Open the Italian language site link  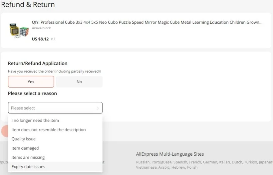point(224,162)
